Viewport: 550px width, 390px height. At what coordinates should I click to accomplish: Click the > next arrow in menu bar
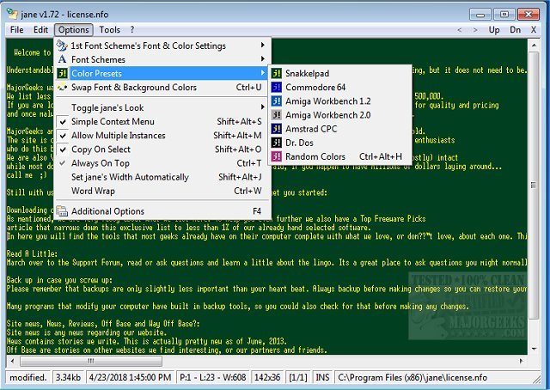[475, 30]
